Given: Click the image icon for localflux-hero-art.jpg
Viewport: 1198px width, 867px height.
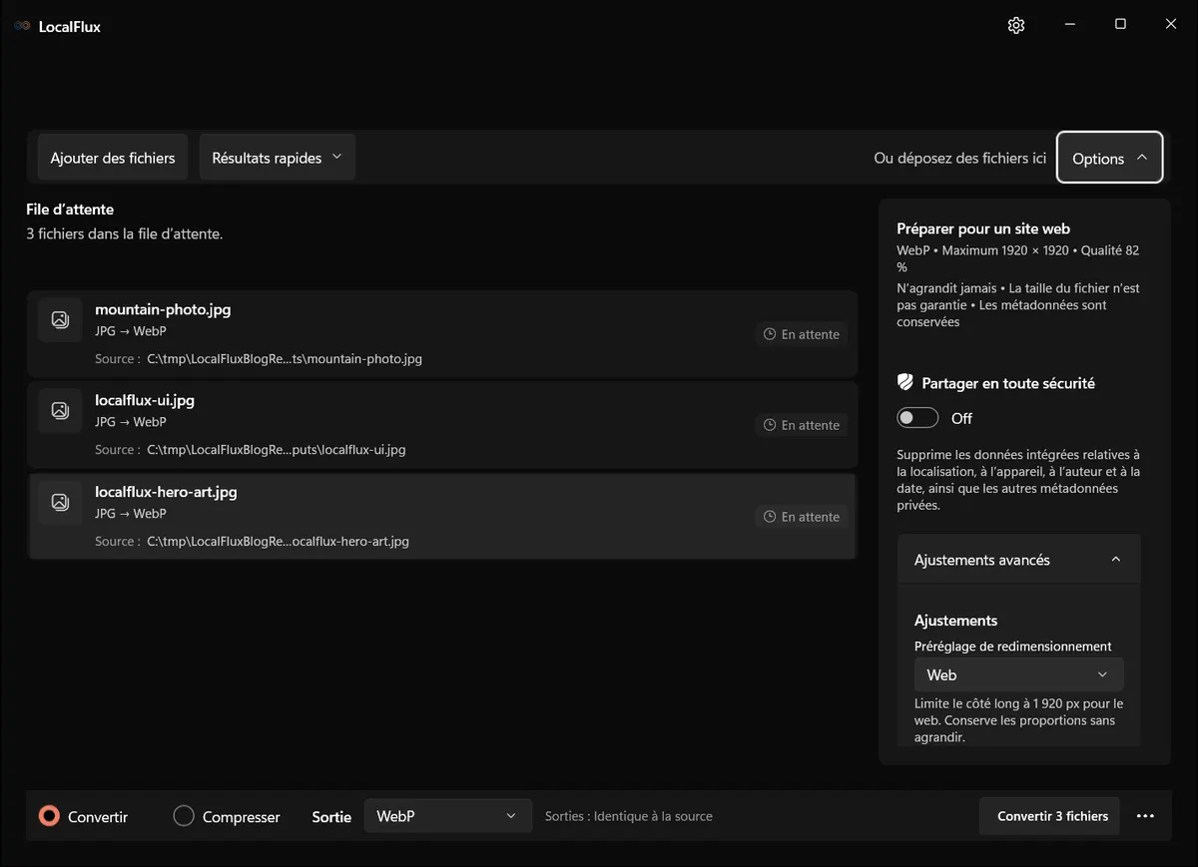Looking at the screenshot, I should (60, 502).
